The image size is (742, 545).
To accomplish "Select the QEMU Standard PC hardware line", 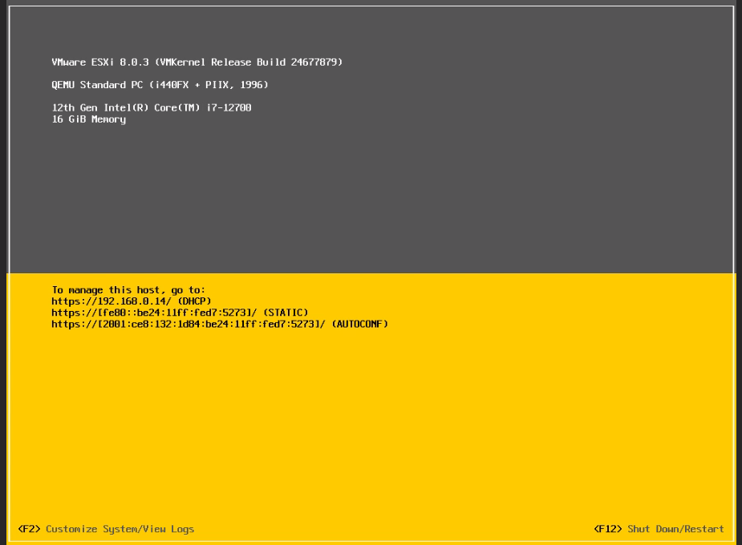I will (x=160, y=85).
